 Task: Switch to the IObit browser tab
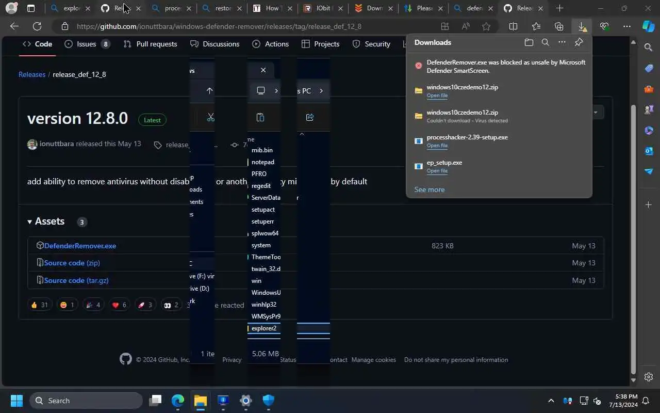(323, 8)
